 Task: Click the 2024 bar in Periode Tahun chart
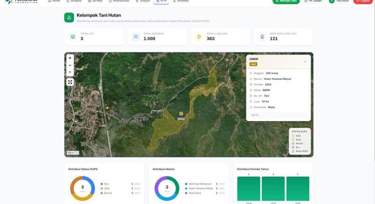pos(249,189)
